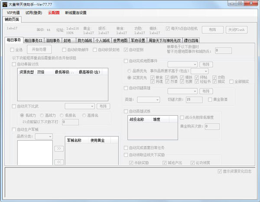Open the 品质分类 dropdown
Viewport: 260px width, 202px height.
pos(44,136)
